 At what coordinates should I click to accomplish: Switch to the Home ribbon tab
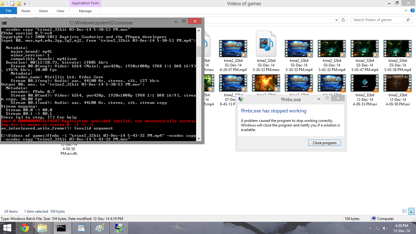26,11
